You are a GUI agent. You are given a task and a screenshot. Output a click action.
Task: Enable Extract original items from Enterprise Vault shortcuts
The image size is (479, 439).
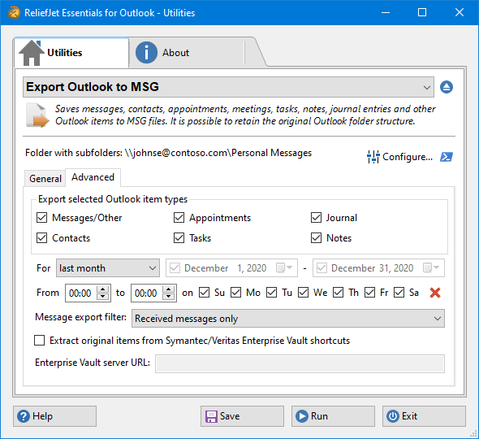[x=40, y=341]
